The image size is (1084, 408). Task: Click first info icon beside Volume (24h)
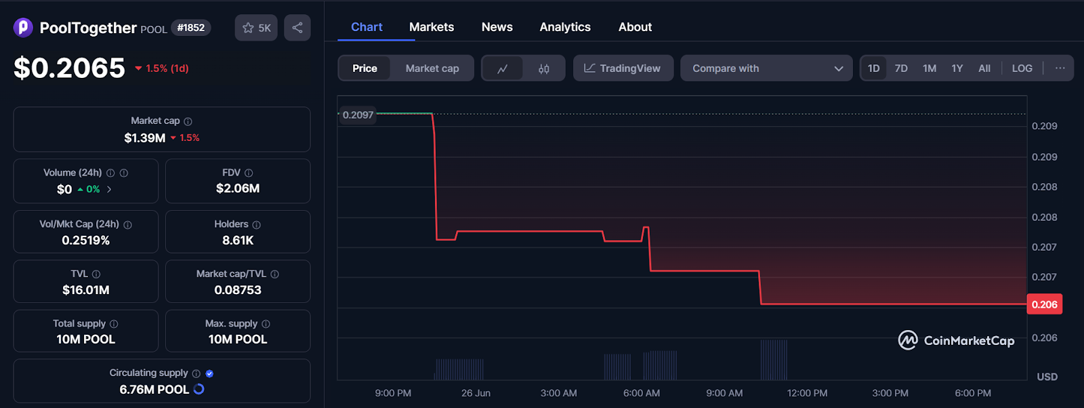pyautogui.click(x=110, y=173)
